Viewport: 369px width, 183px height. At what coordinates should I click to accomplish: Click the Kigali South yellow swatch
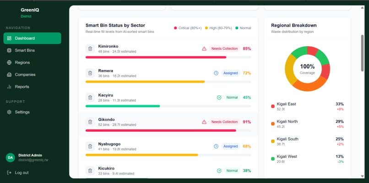[x=273, y=141]
